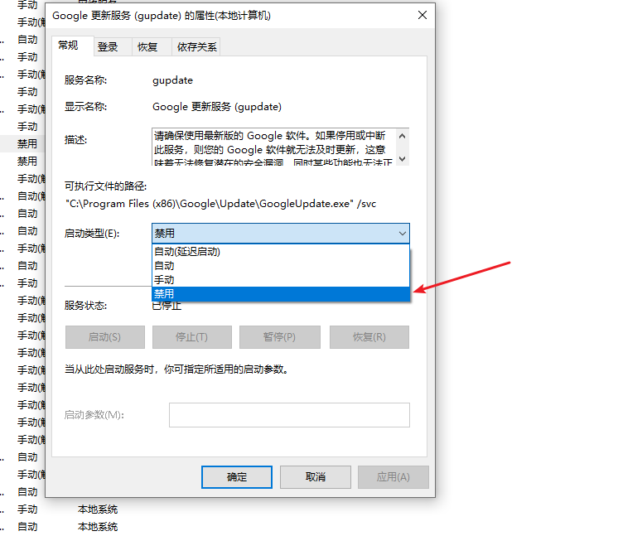The image size is (618, 536).
Task: Click the 启动(S) service button
Action: (105, 337)
